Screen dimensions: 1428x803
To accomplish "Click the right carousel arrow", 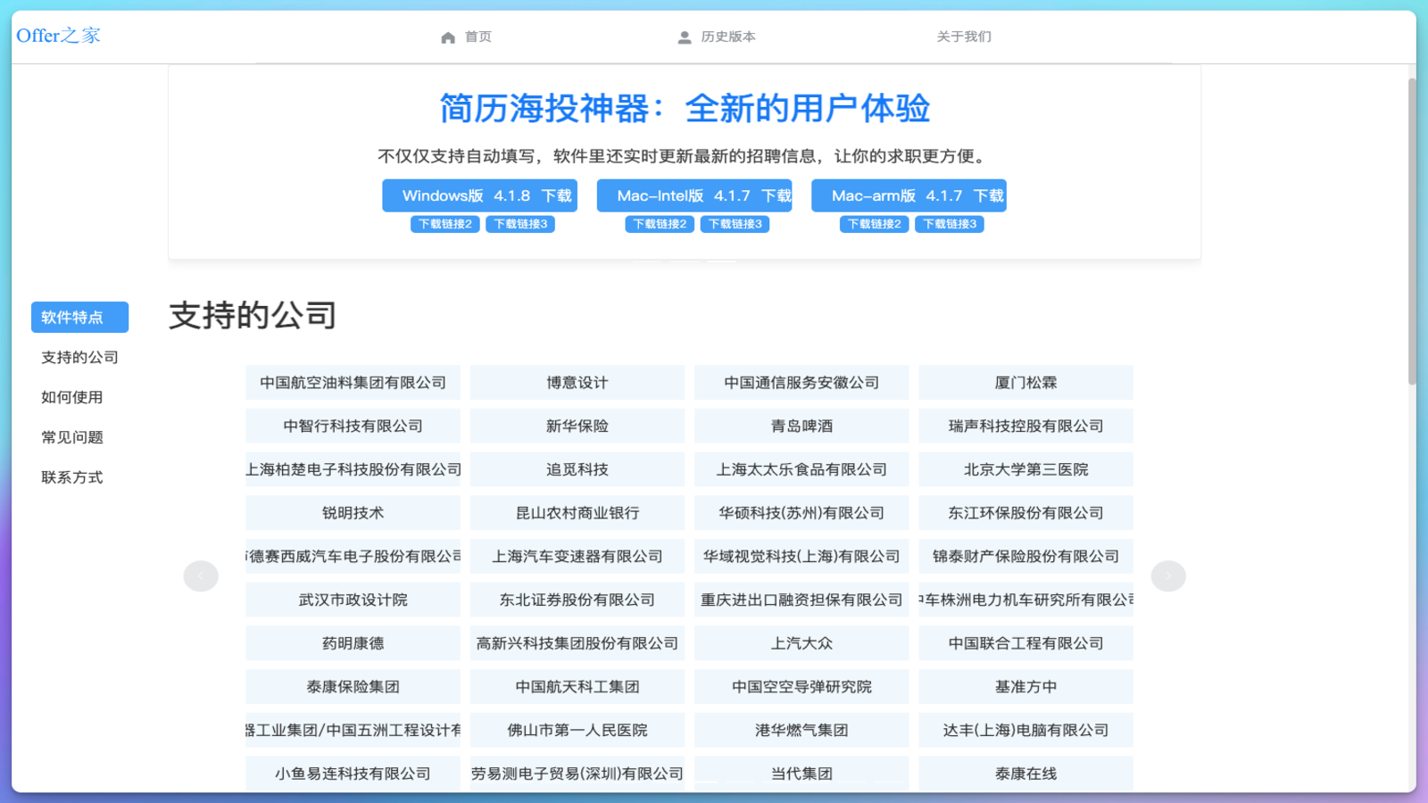I will point(1168,575).
